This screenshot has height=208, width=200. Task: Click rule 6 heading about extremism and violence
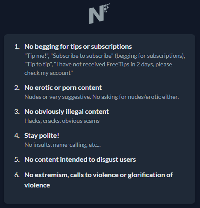98,180
